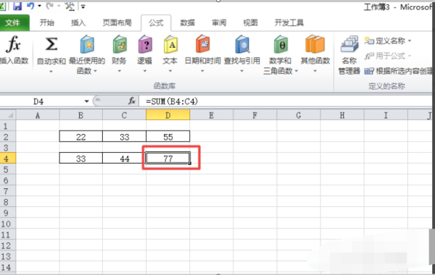Select column G header
The height and width of the screenshot is (275, 435).
point(299,114)
